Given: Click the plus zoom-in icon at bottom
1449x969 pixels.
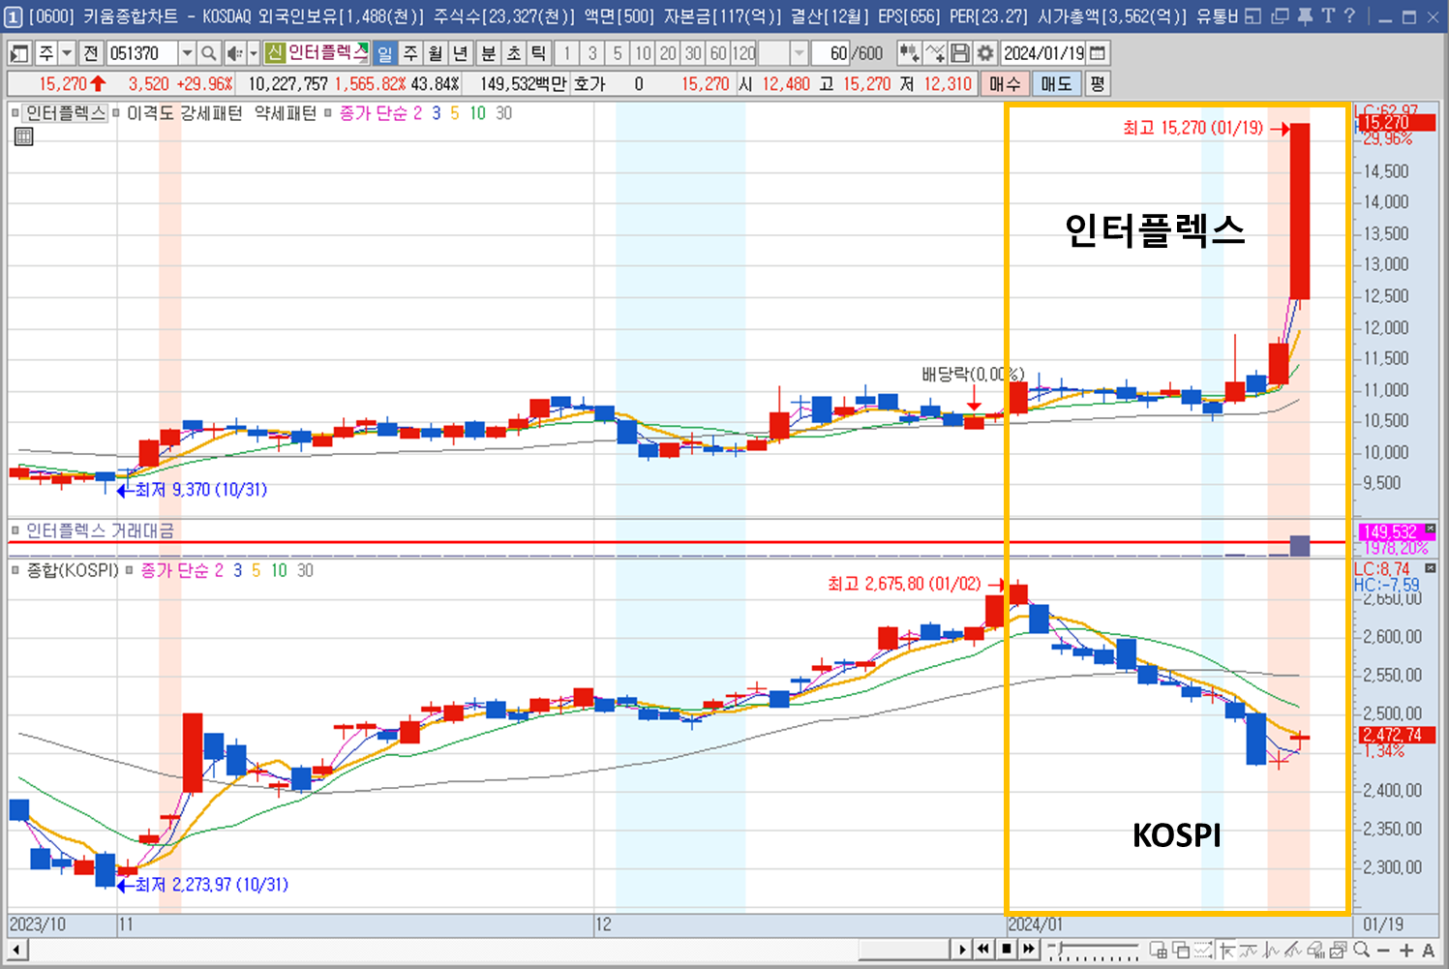Looking at the screenshot, I should (x=1406, y=951).
